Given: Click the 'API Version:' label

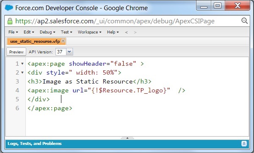Looking at the screenshot, I should click(41, 52).
